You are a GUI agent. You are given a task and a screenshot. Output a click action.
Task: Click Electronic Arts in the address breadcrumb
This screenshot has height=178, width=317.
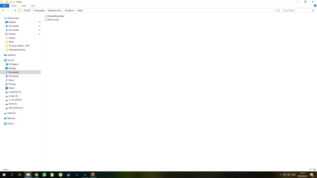(55, 11)
